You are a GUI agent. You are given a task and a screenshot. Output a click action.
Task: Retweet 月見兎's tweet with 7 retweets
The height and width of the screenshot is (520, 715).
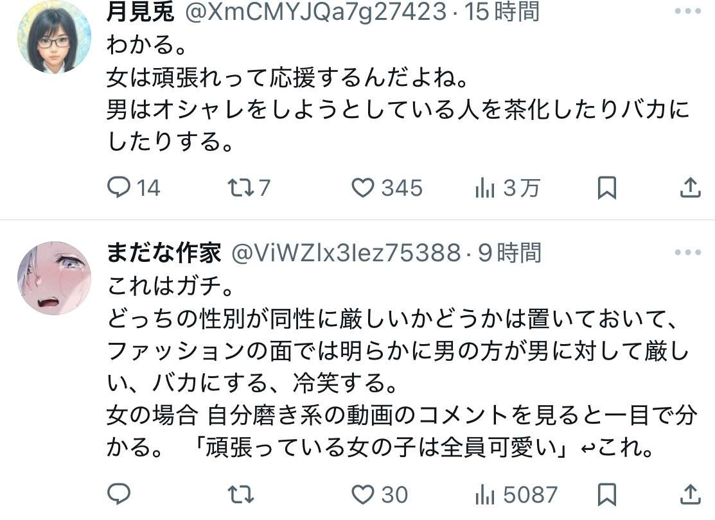(x=249, y=187)
